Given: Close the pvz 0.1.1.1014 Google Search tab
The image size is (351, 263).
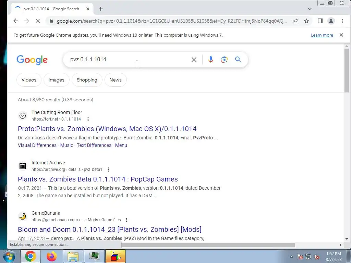Looking at the screenshot, I should coord(88,9).
